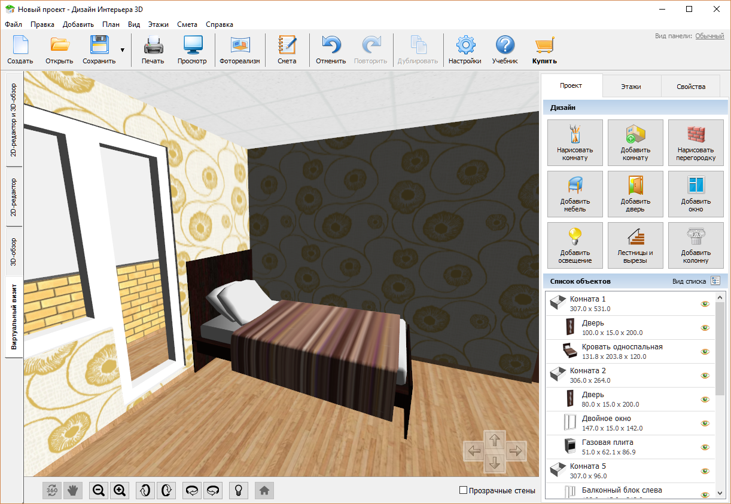Click the home view reset icon
The height and width of the screenshot is (504, 731).
click(x=264, y=490)
